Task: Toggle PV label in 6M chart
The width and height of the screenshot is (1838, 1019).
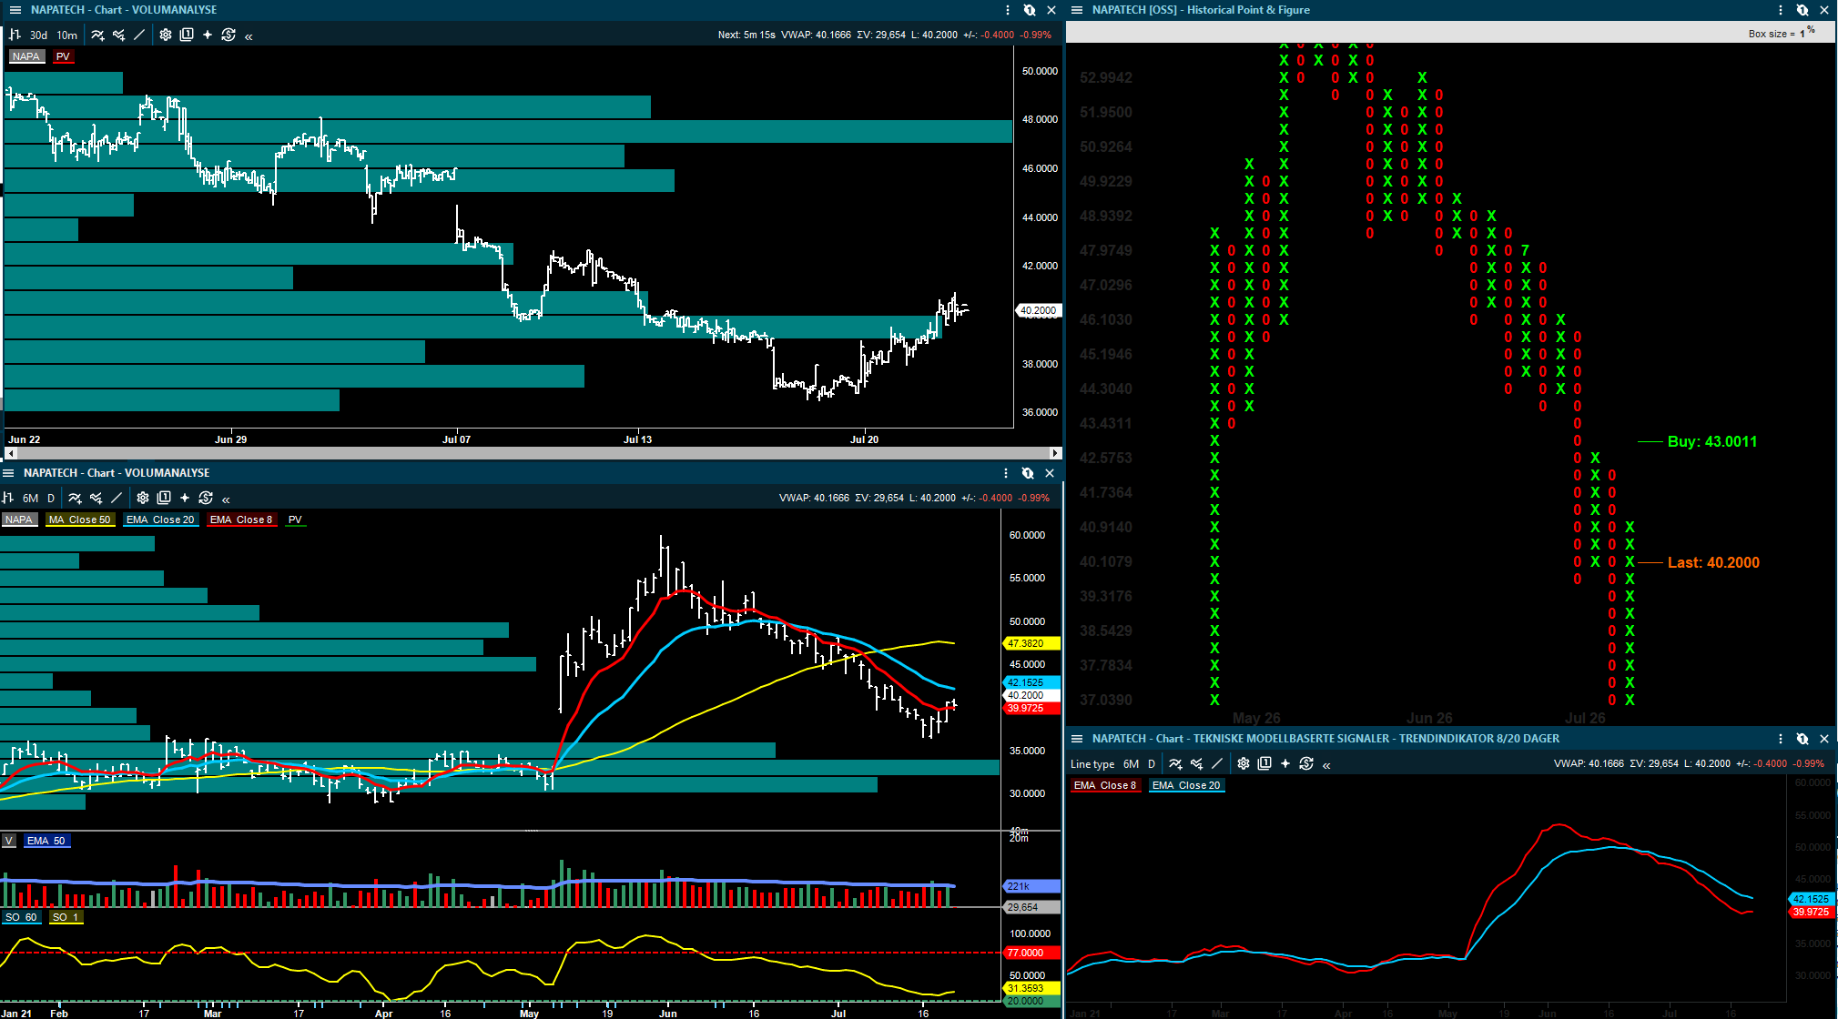Action: point(295,520)
